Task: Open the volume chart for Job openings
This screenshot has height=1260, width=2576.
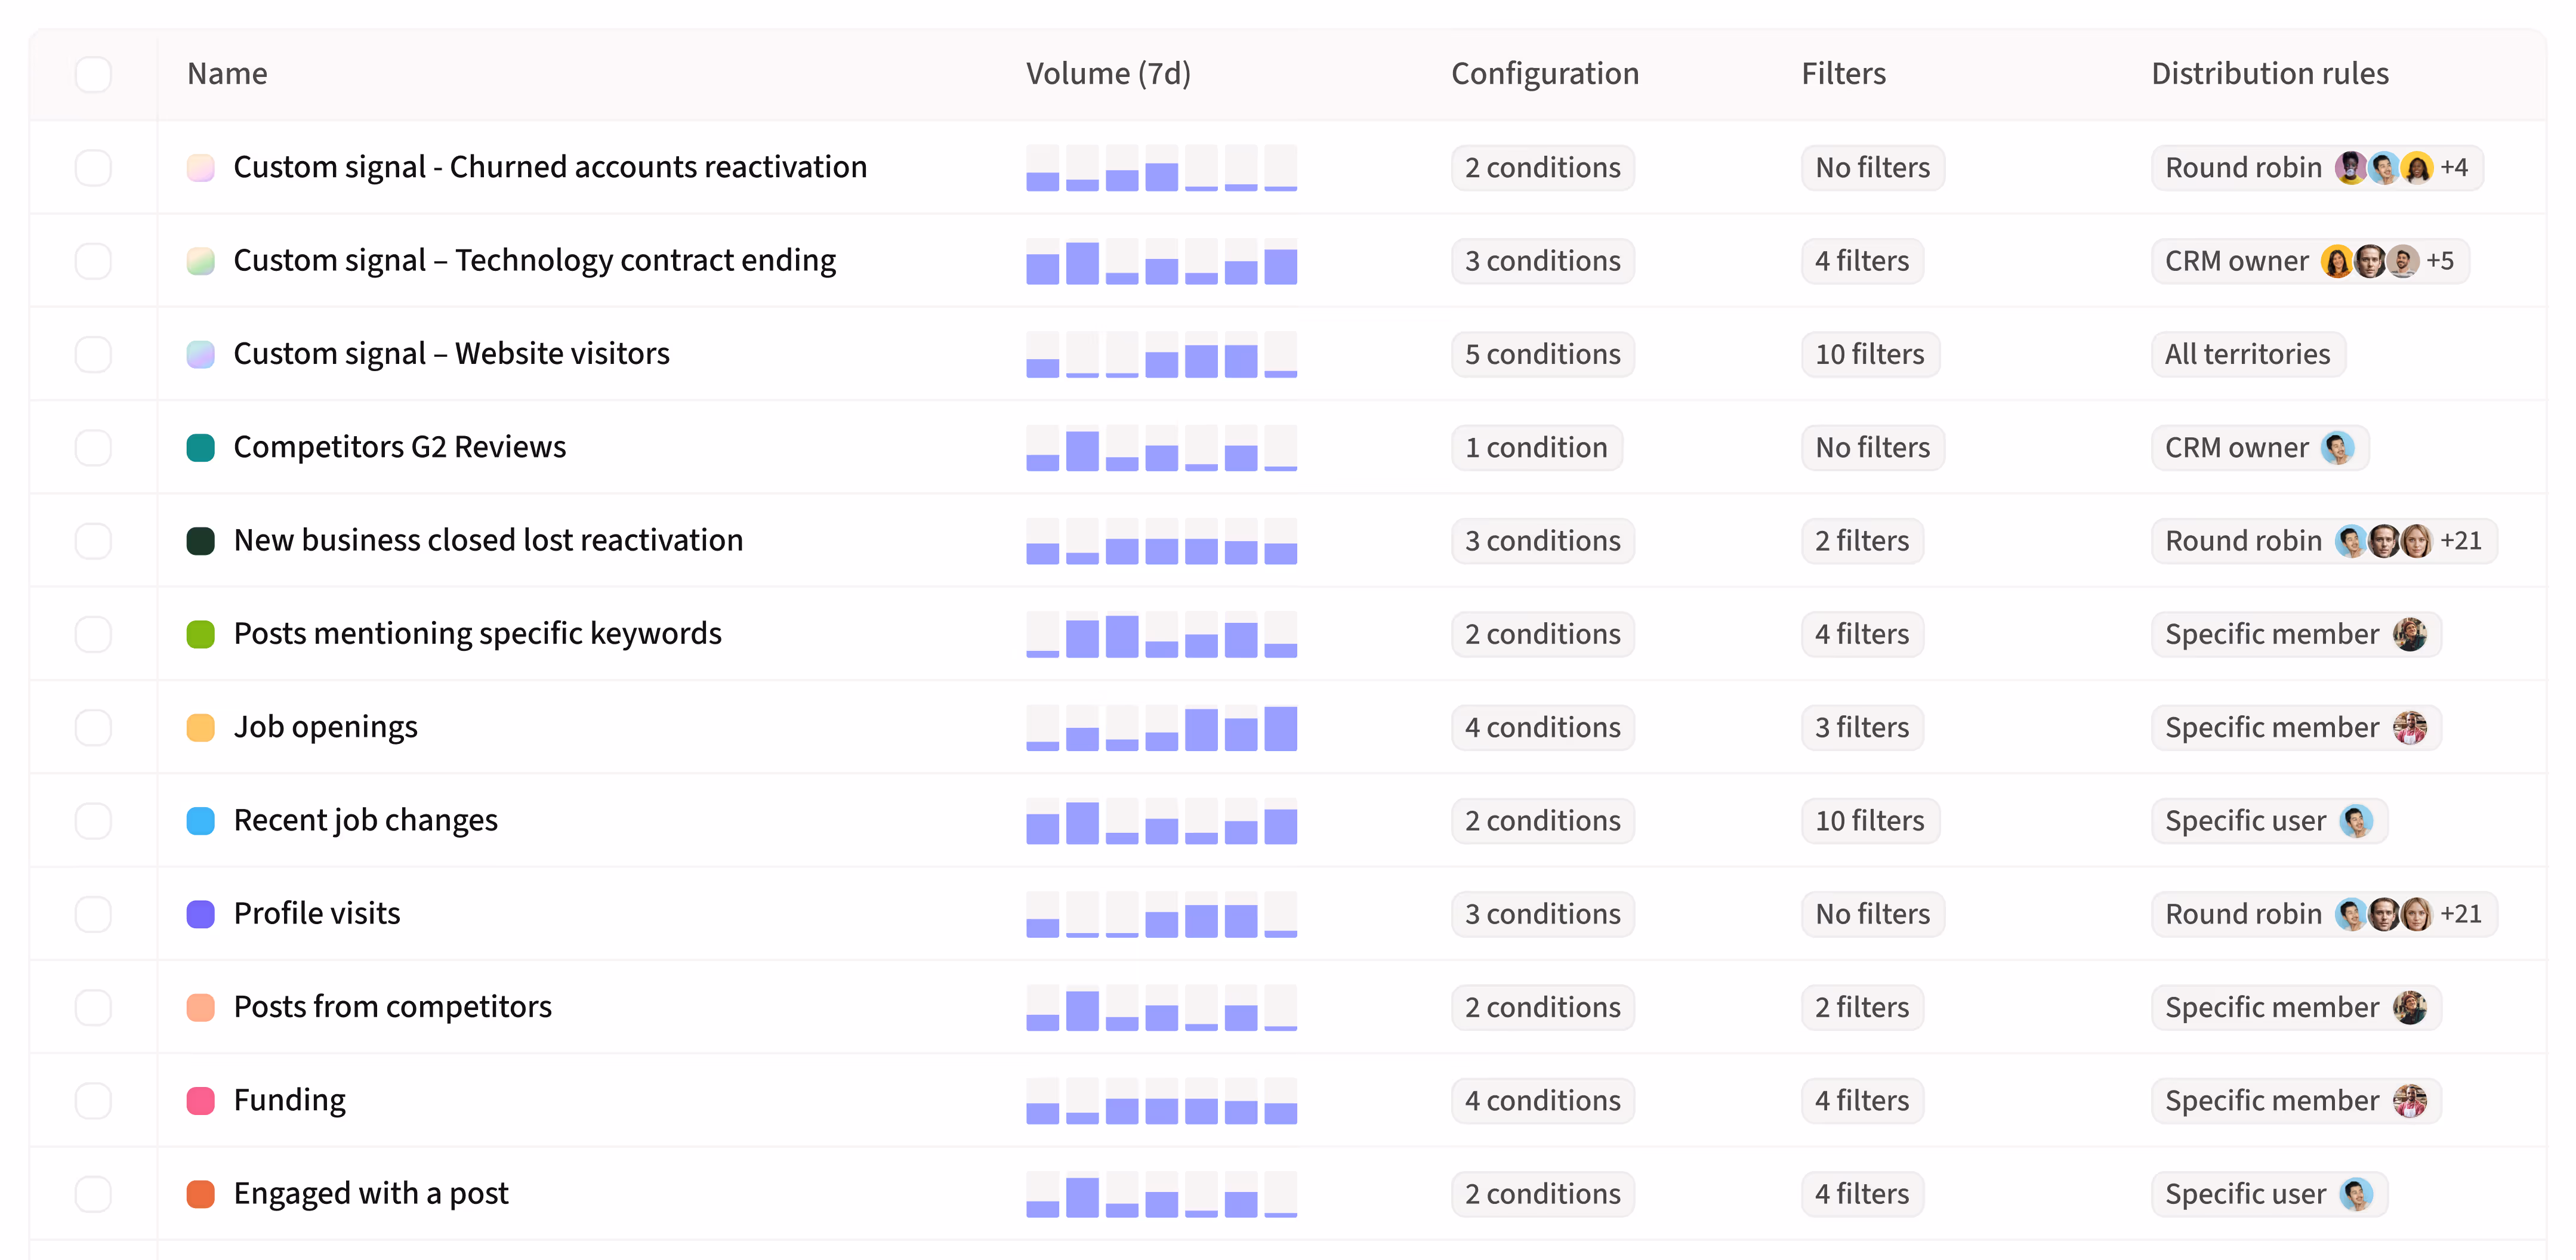Action: point(1161,728)
